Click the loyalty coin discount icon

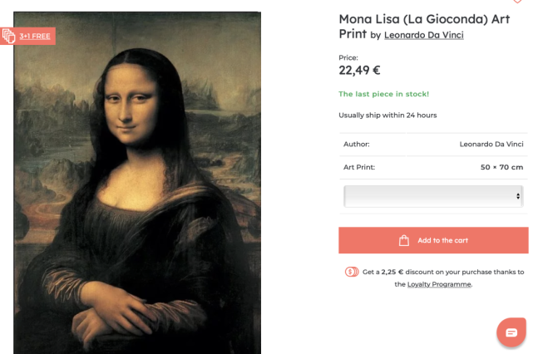[352, 272]
